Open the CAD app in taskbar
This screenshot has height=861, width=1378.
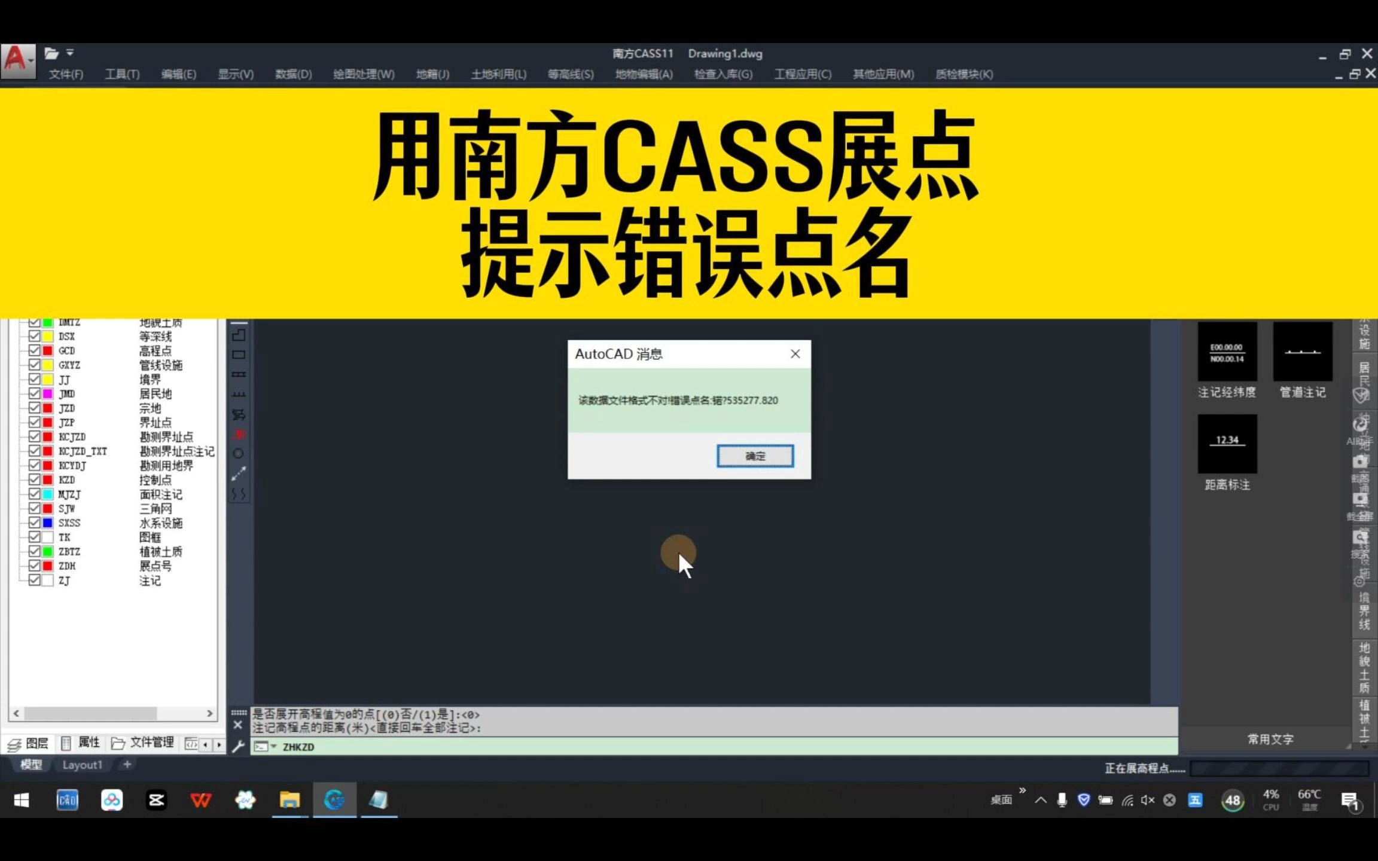67,800
